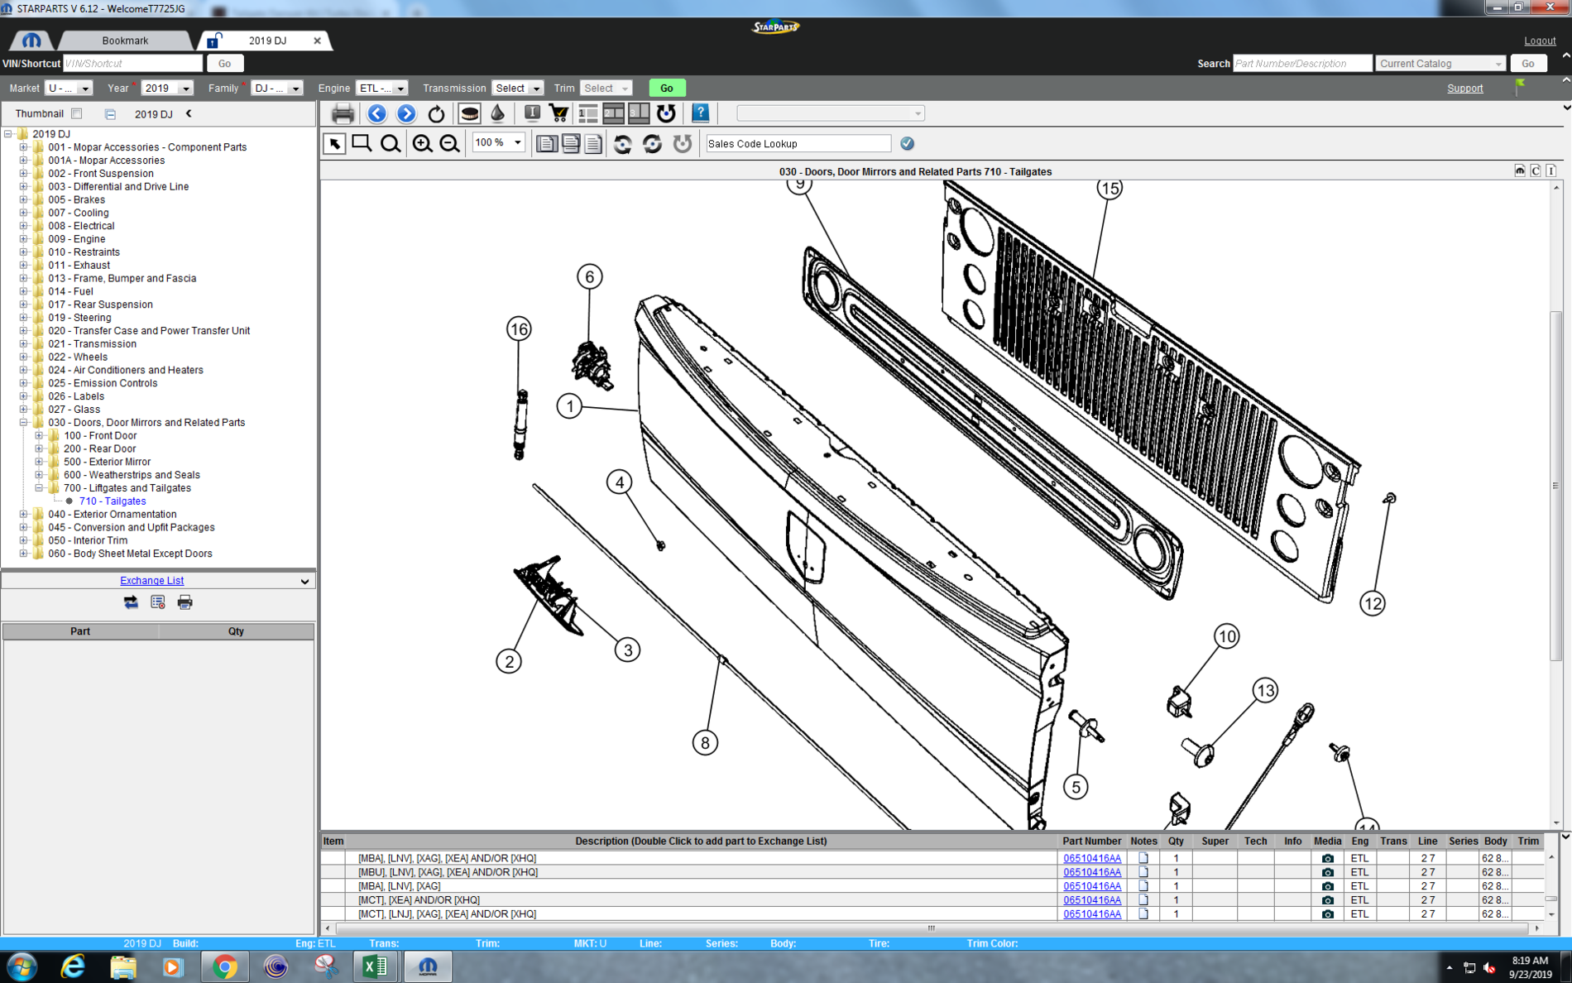
Task: Collapse 030 - Doors folder
Action: 23,423
